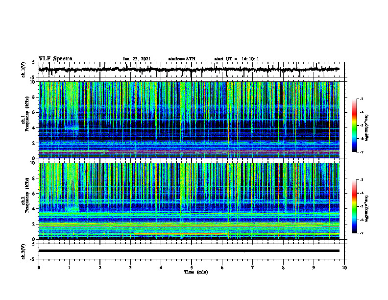Click the ch.1 spectrogram color scale bar
Screen dimensions: 388x300
pos(355,125)
